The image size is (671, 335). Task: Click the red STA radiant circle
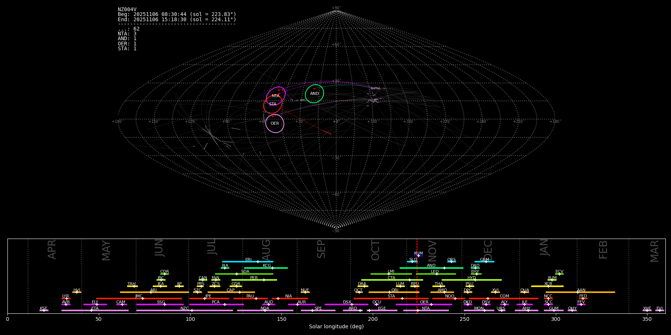click(x=273, y=105)
